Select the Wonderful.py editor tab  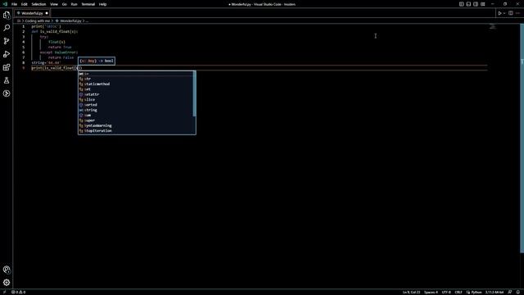click(x=33, y=13)
